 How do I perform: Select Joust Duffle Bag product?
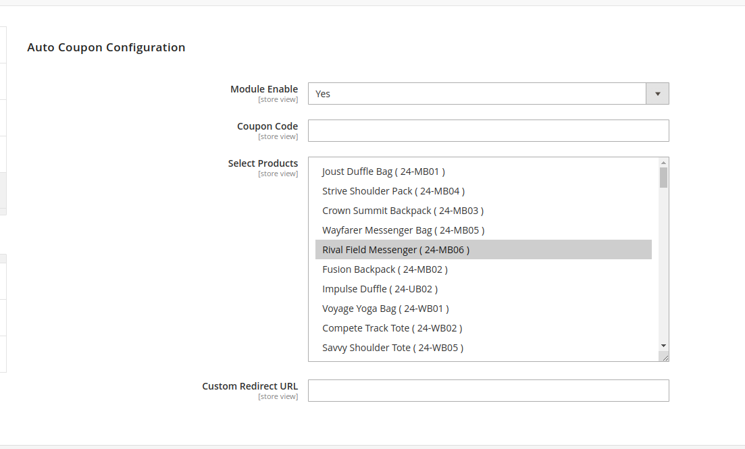click(x=383, y=171)
